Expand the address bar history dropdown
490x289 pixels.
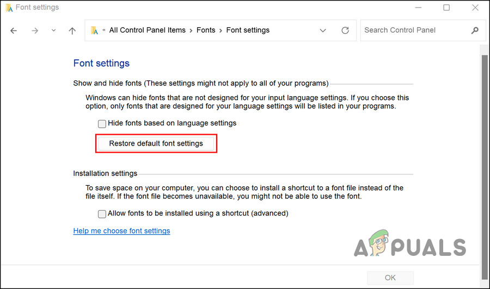tap(323, 30)
